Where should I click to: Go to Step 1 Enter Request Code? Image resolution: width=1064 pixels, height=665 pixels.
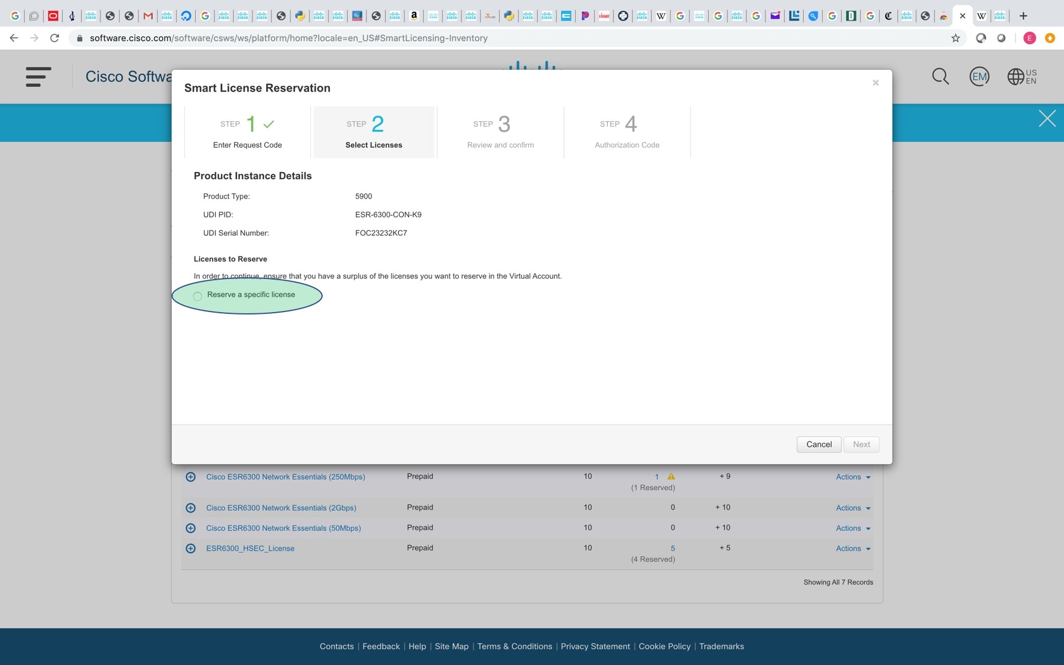[247, 132]
